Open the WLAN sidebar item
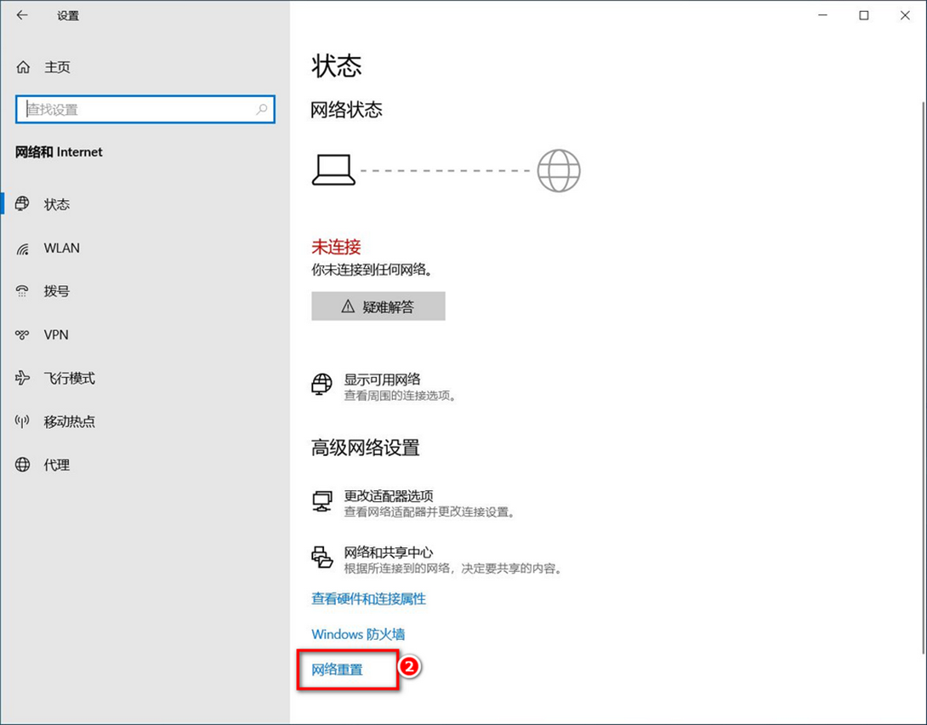This screenshot has height=725, width=927. point(61,248)
